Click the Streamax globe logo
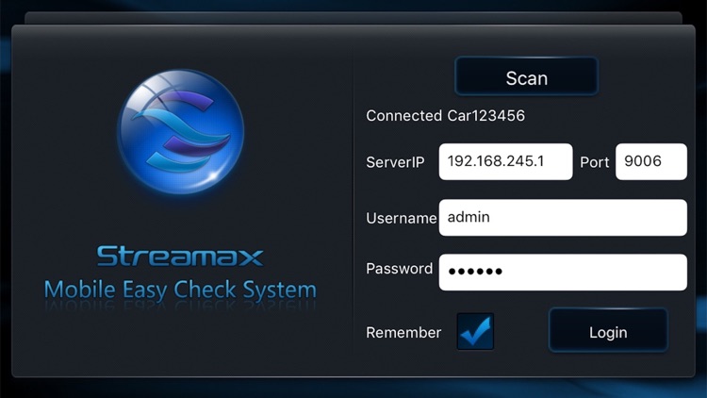This screenshot has width=707, height=398. 181,132
